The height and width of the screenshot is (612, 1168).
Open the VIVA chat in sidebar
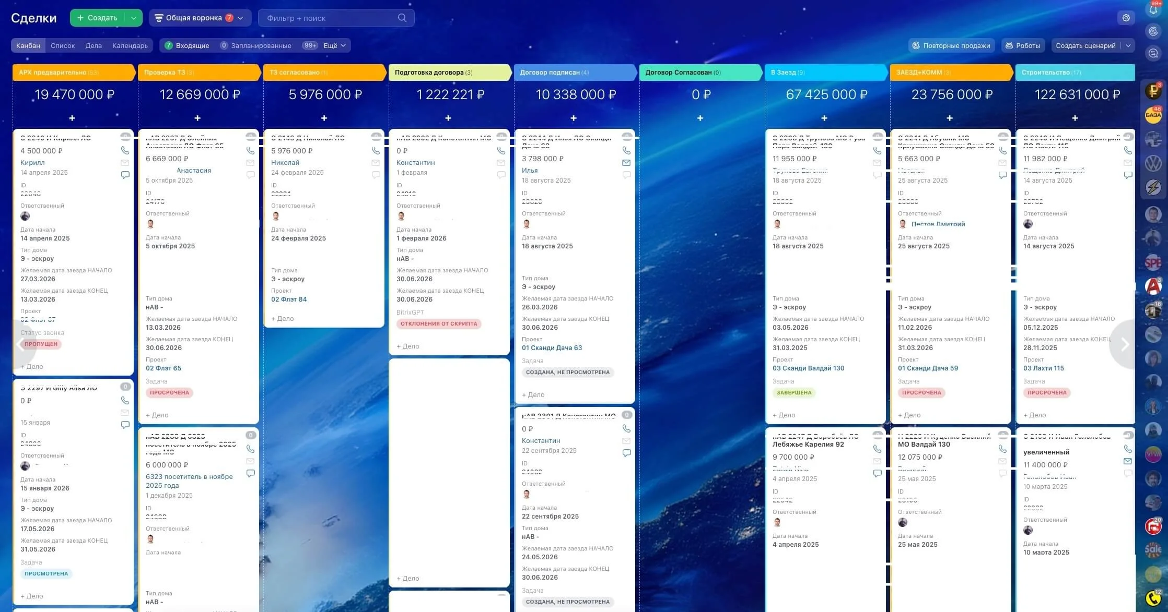1153,454
